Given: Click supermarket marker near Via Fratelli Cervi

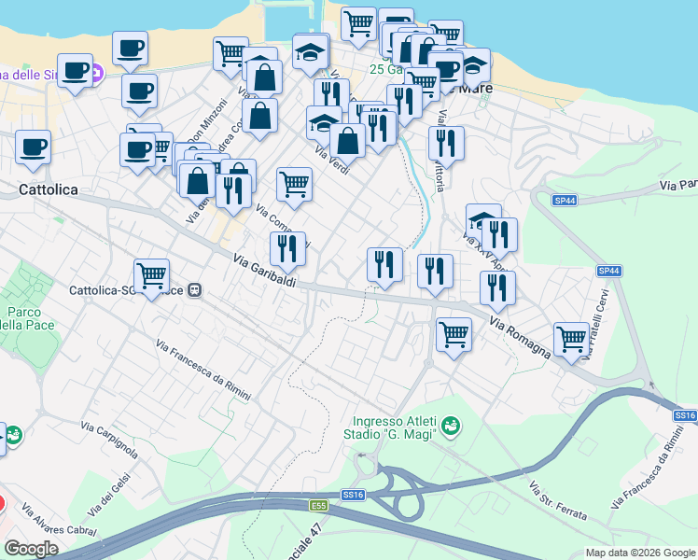Looking at the screenshot, I should point(572,343).
